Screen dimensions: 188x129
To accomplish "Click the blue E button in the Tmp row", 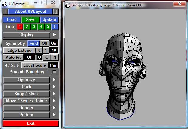I will 55,27.
